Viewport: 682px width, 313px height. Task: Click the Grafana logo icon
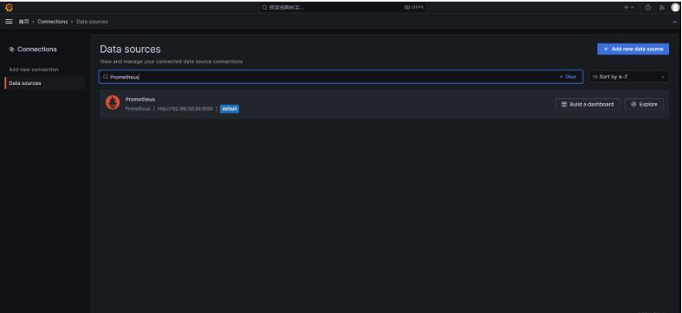click(9, 7)
